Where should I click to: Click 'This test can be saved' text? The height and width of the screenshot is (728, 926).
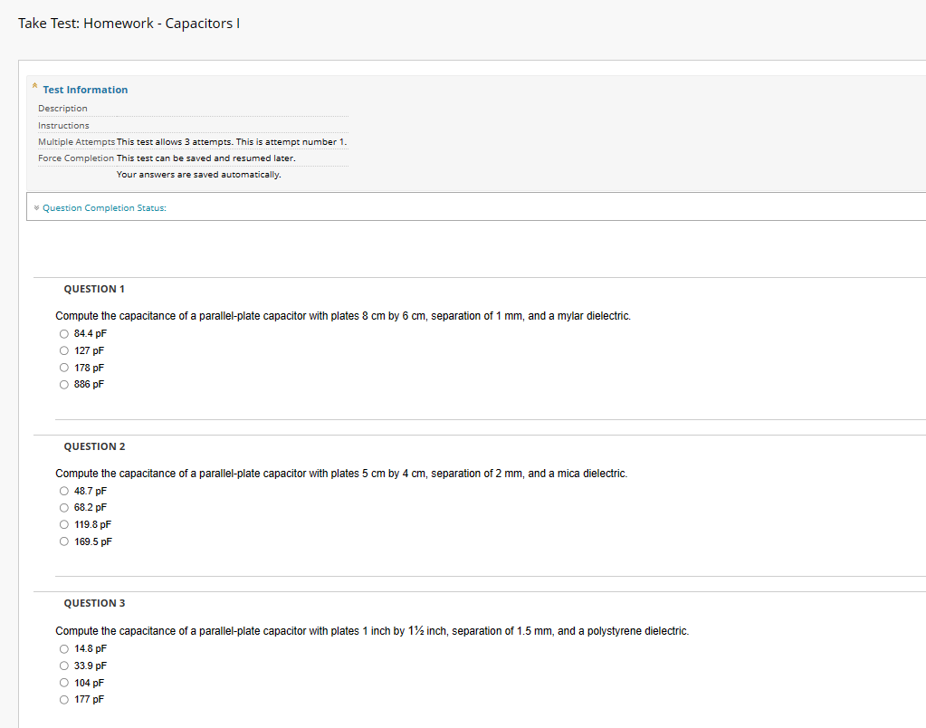206,158
